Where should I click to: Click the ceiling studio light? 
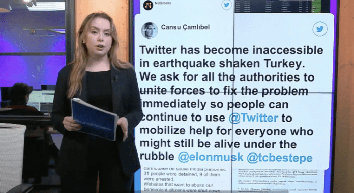click(30, 3)
